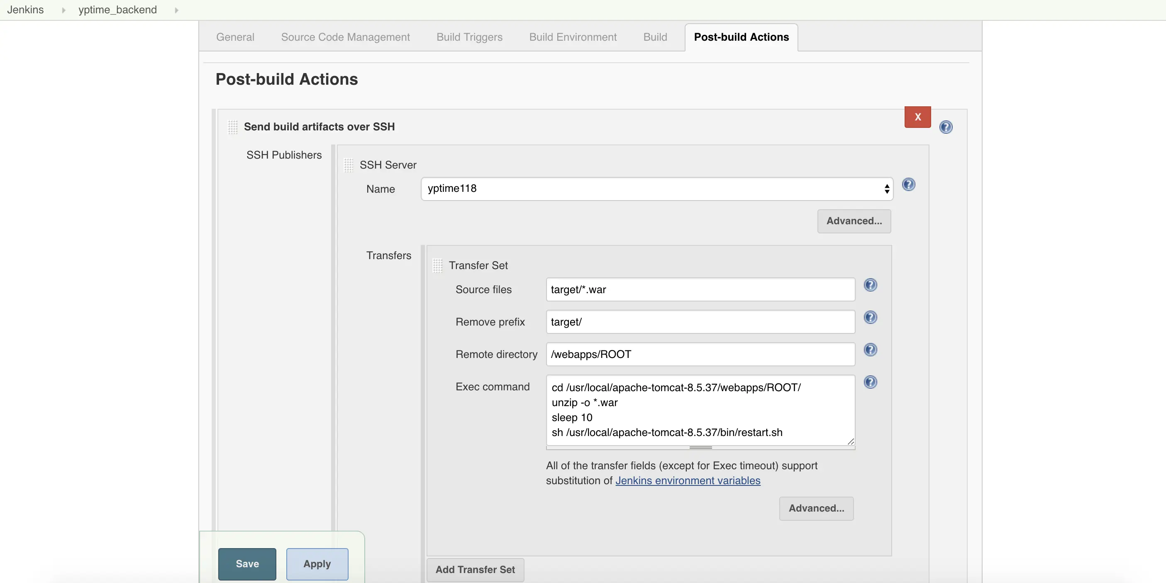Click the Exec command resize bar
The height and width of the screenshot is (583, 1166).
pyautogui.click(x=700, y=448)
